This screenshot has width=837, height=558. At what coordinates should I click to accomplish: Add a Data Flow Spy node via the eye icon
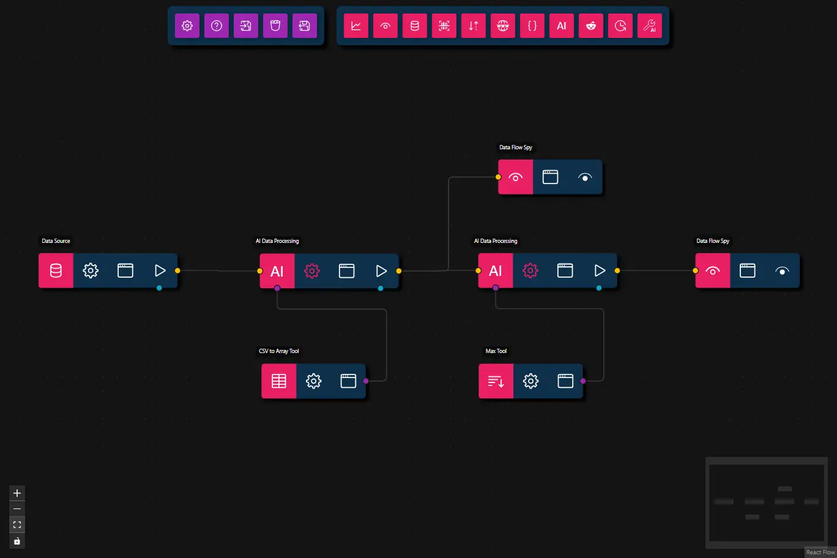click(385, 26)
